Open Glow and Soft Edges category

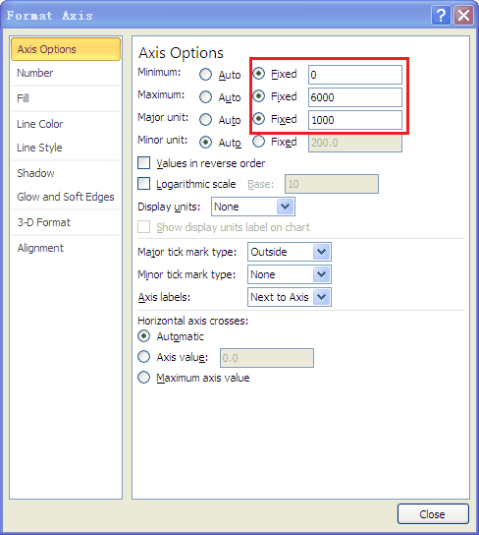tap(66, 197)
